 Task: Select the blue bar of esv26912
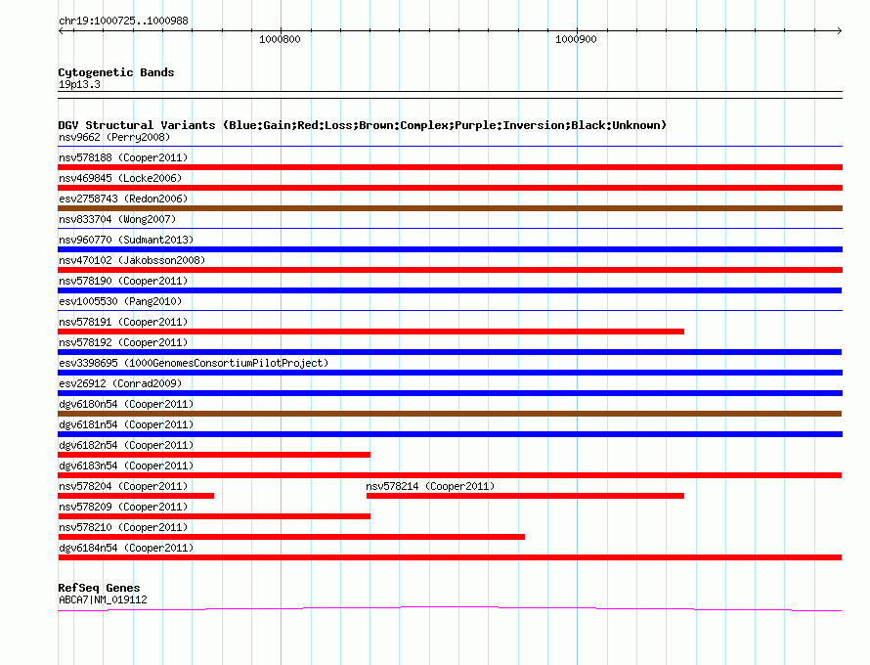click(x=450, y=393)
